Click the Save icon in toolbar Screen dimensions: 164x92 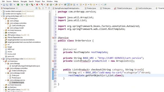click(4, 5)
